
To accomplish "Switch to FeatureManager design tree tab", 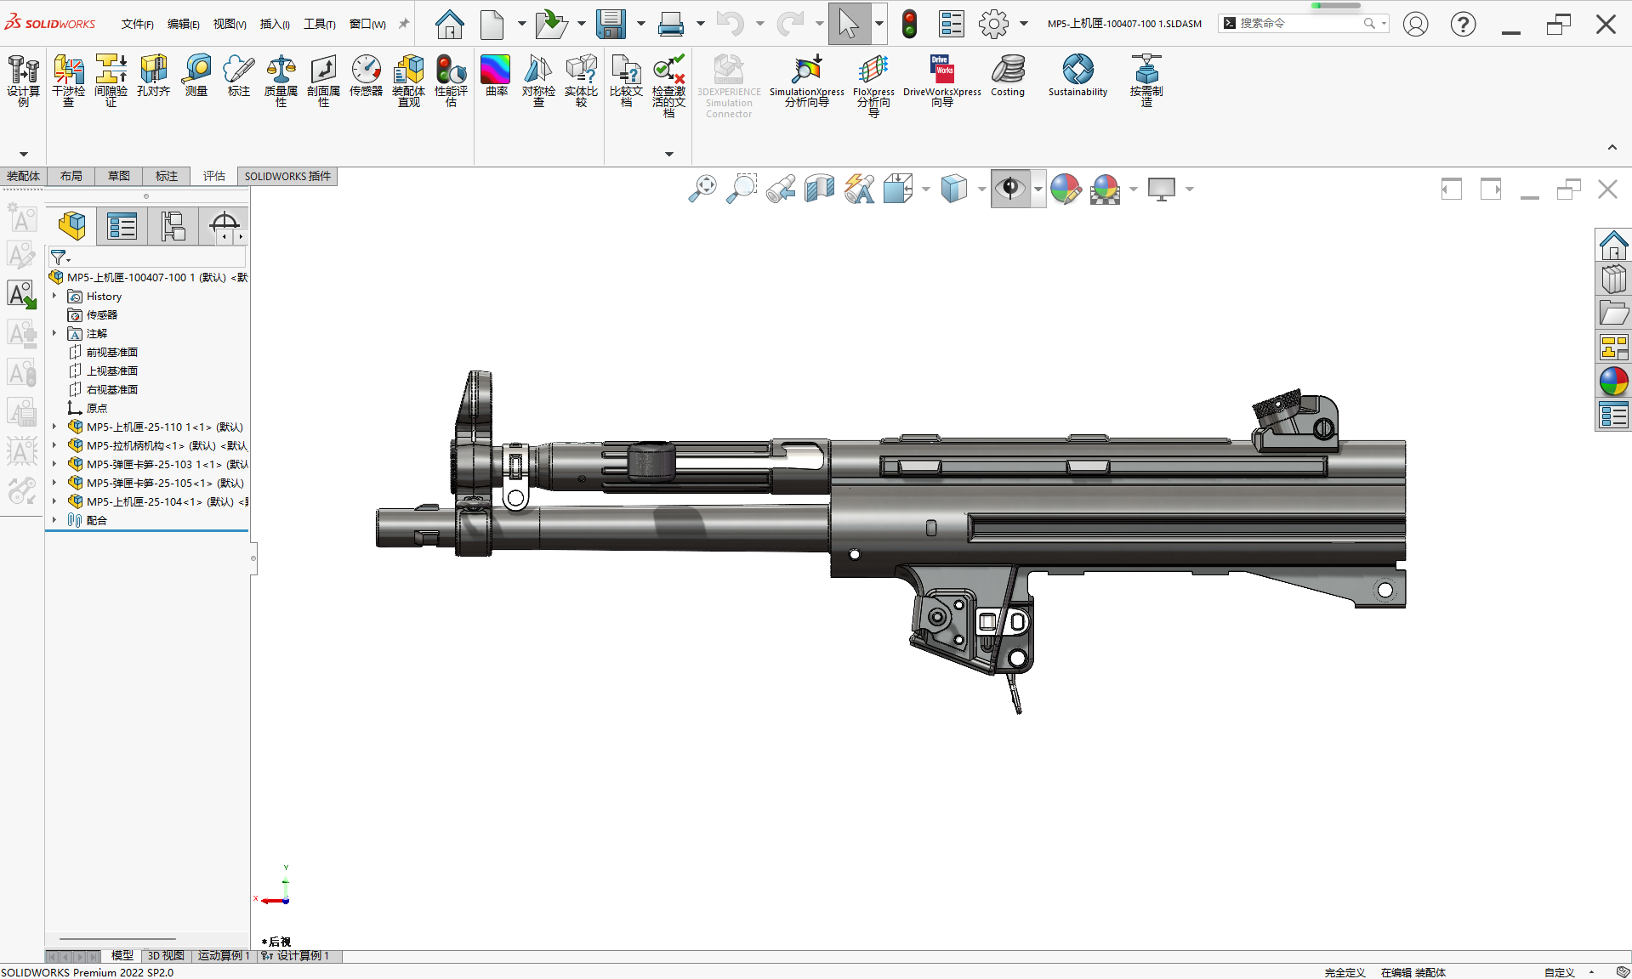I will pos(71,226).
